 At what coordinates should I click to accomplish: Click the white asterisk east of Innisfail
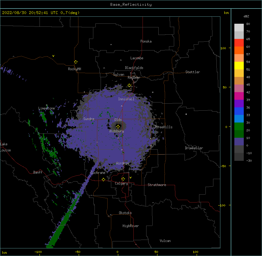coord(153,92)
